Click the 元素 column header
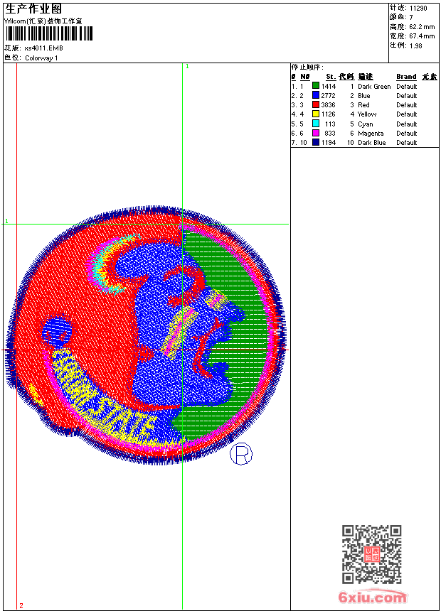 coord(430,77)
